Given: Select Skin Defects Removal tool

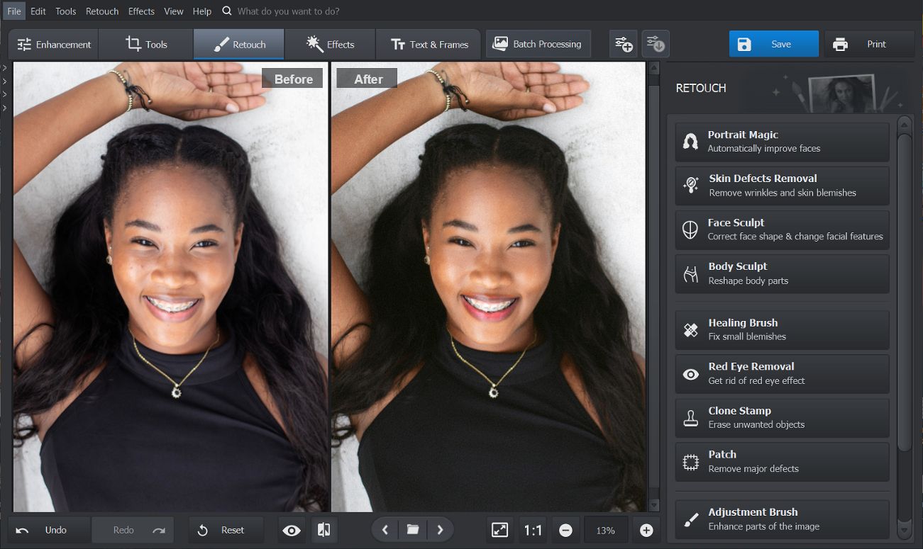Looking at the screenshot, I should (782, 186).
